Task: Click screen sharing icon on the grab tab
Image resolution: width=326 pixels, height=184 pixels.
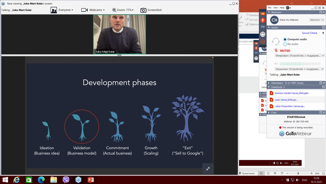Action: click(263, 34)
